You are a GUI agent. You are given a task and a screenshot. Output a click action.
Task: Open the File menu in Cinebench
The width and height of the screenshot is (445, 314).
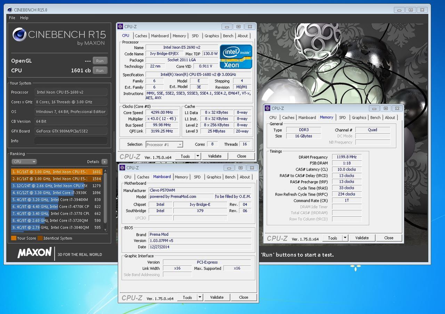[12, 18]
